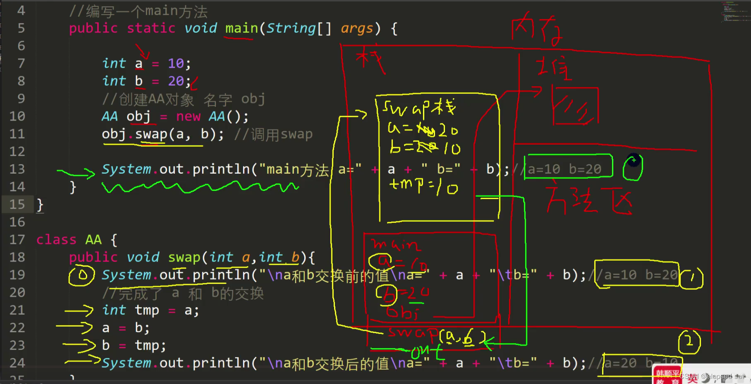Click line number 10 in the gutter
This screenshot has width=751, height=384.
pos(17,116)
